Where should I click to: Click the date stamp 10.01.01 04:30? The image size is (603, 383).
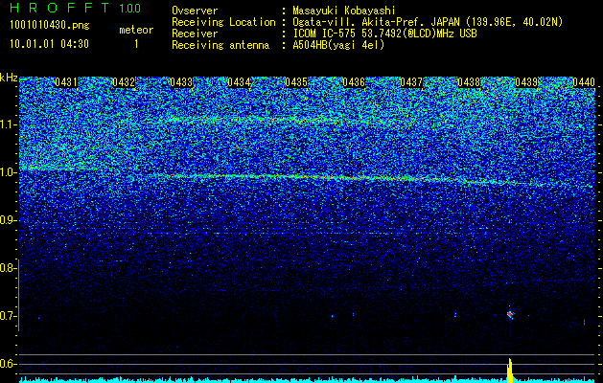click(x=49, y=44)
